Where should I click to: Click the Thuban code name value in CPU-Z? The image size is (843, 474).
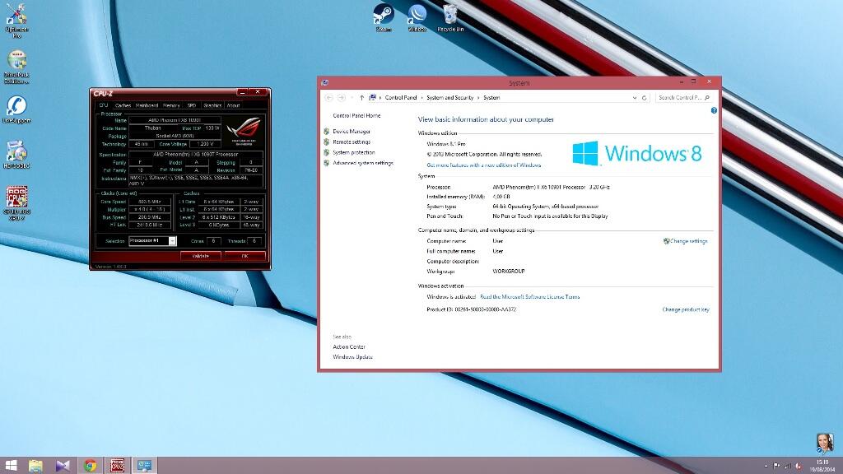tap(152, 128)
